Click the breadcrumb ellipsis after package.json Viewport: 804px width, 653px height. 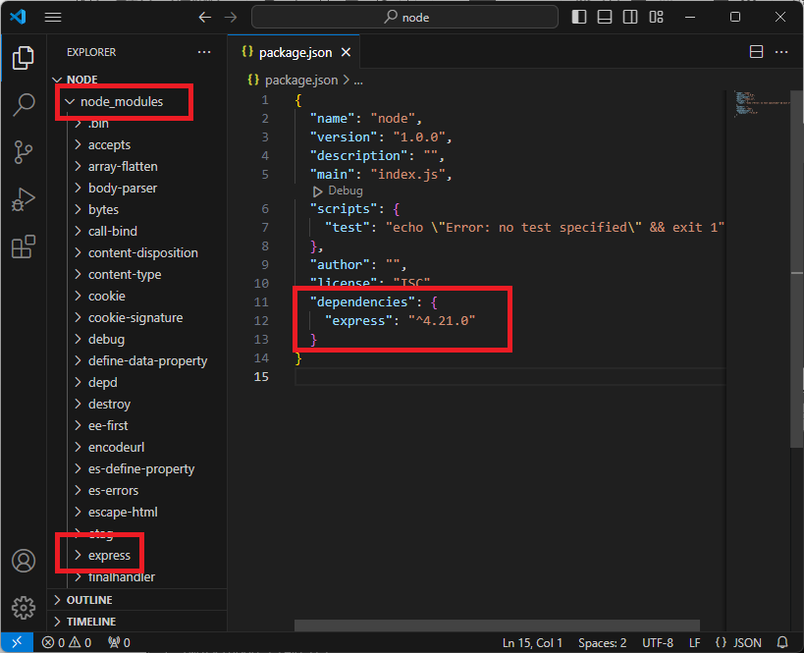click(x=358, y=81)
